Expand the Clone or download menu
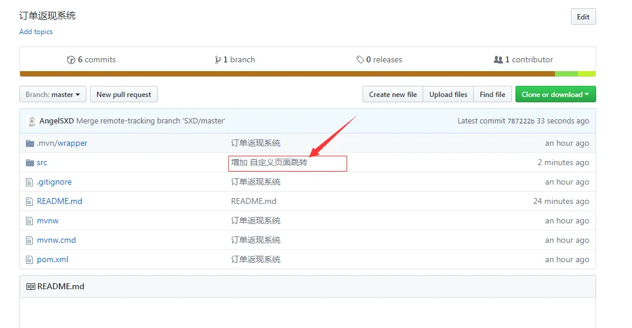632x328 pixels. (x=556, y=94)
